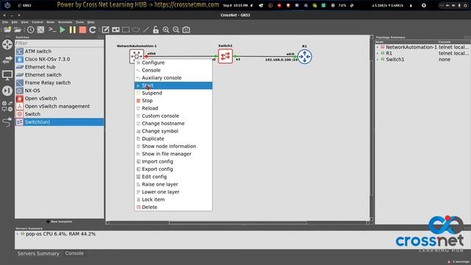Image resolution: width=471 pixels, height=265 pixels.
Task: Browse routers in device sidebar
Action: click(7, 44)
